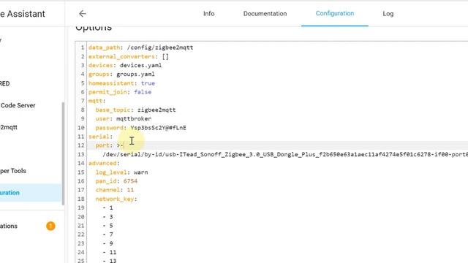Click the data_path line in the editor
The image size is (468, 263).
click(140, 47)
